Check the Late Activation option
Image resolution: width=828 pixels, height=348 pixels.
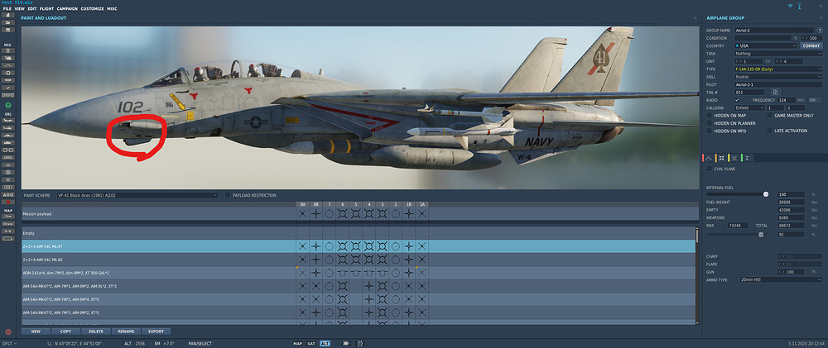(769, 131)
